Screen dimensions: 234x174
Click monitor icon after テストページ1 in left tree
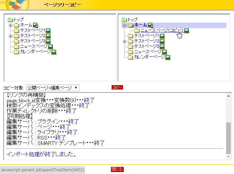click(x=48, y=31)
